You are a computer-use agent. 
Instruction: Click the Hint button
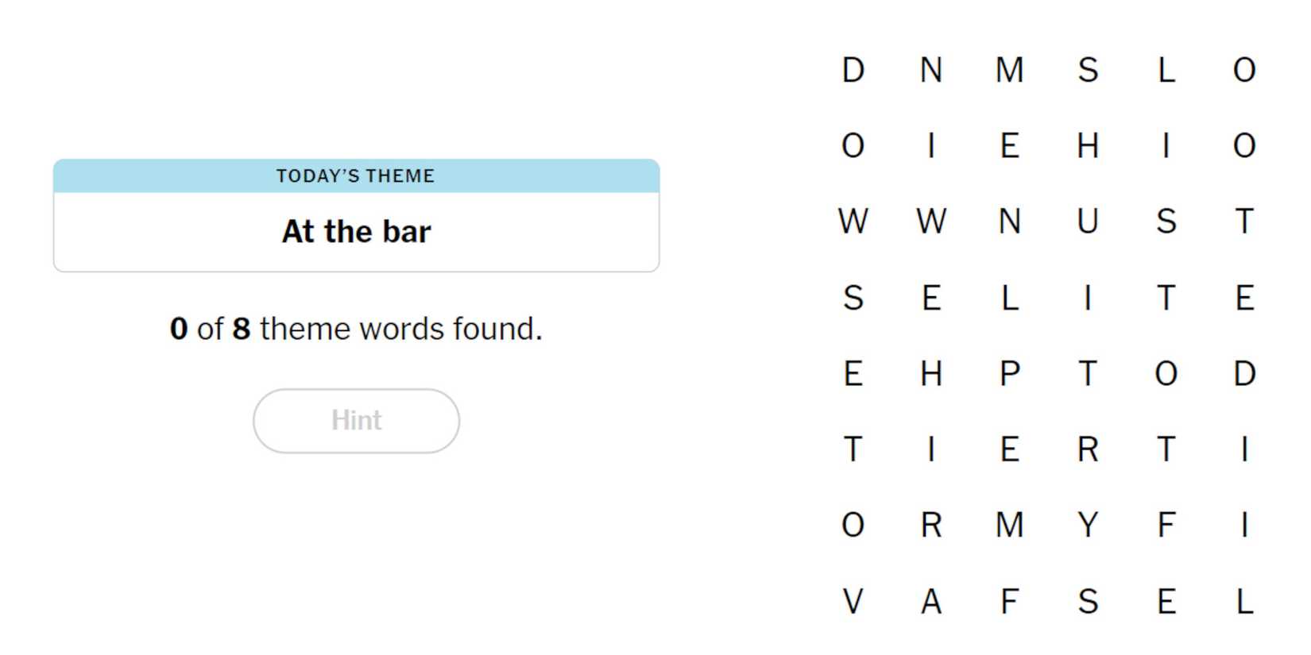point(356,421)
